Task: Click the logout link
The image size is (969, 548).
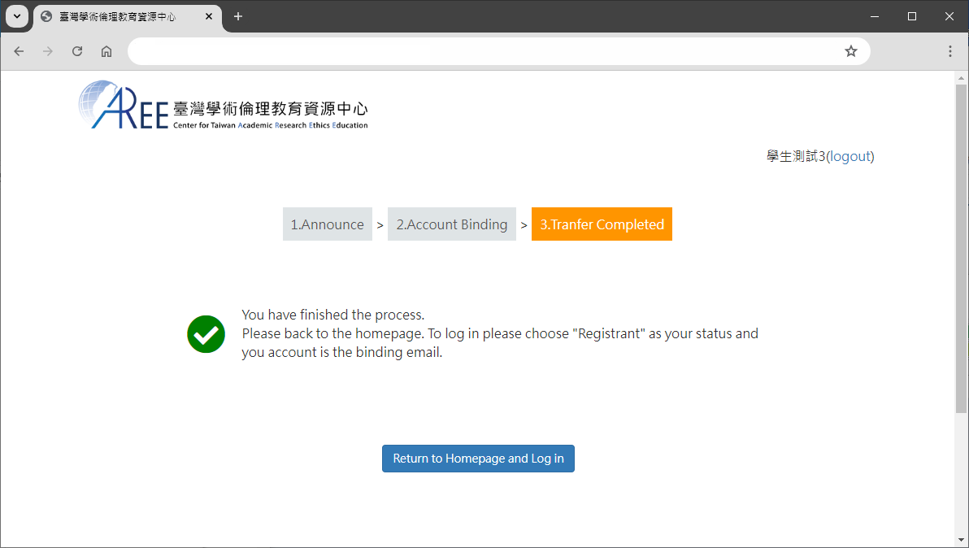Action: click(850, 156)
